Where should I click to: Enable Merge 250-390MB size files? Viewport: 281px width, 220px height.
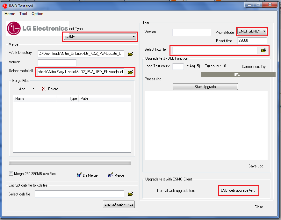(11, 174)
